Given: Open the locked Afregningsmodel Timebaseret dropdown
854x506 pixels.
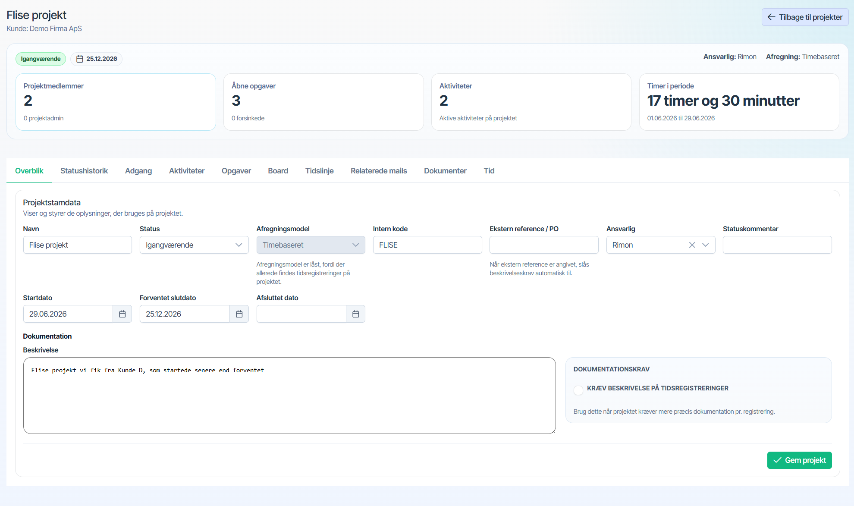Looking at the screenshot, I should point(311,245).
